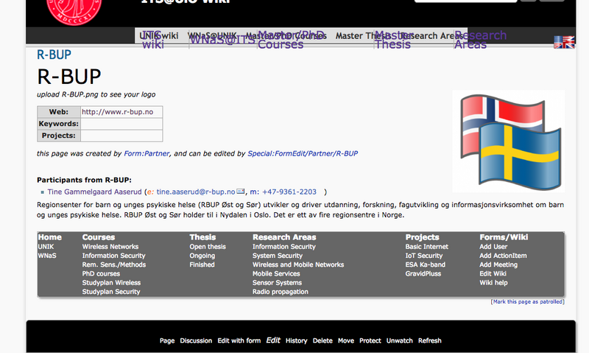Open the Add User form link
This screenshot has height=353, width=589.
coord(493,247)
